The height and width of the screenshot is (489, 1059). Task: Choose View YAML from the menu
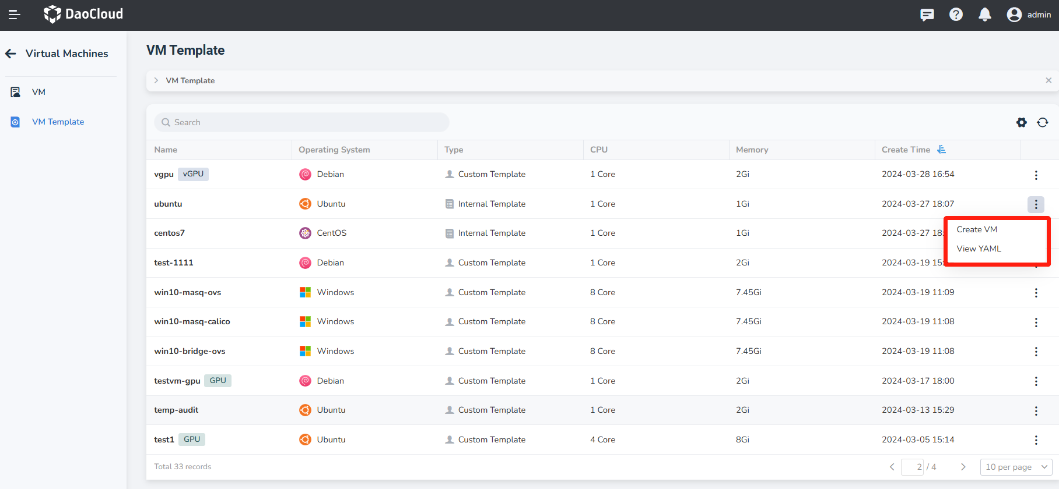pos(979,249)
